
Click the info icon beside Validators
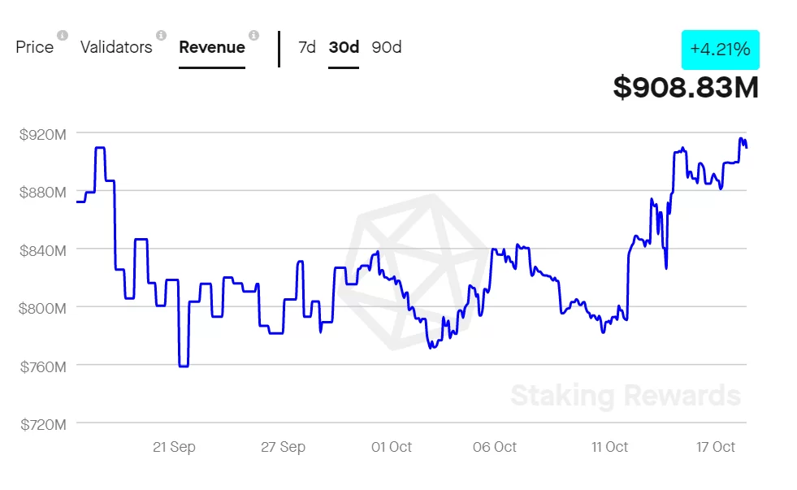(x=161, y=36)
